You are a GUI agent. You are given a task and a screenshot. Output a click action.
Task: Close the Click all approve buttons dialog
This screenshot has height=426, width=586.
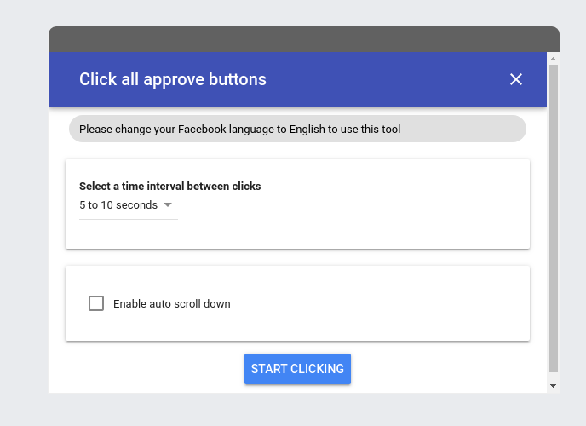click(516, 79)
